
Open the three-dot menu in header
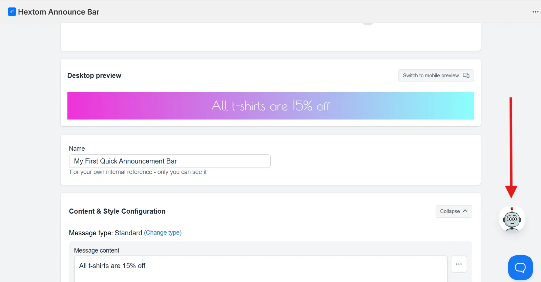(535, 12)
